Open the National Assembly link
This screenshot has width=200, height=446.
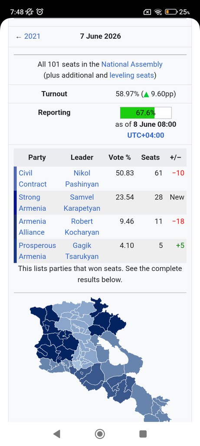tap(132, 64)
